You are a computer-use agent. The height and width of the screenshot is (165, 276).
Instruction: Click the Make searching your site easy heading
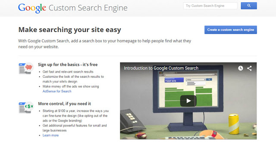pos(70,30)
